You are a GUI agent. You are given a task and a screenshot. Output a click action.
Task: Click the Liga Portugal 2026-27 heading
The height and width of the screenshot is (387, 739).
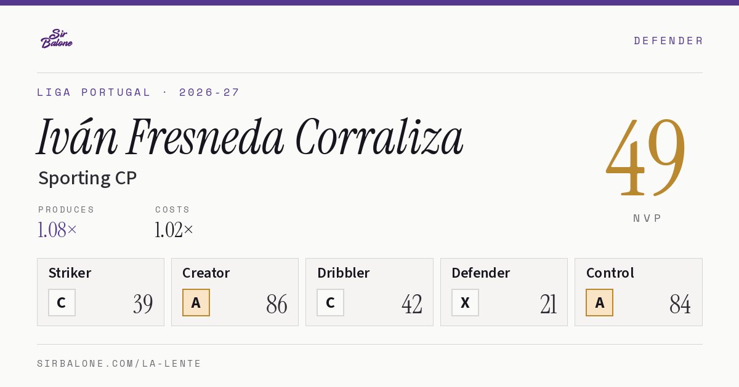[x=139, y=93]
